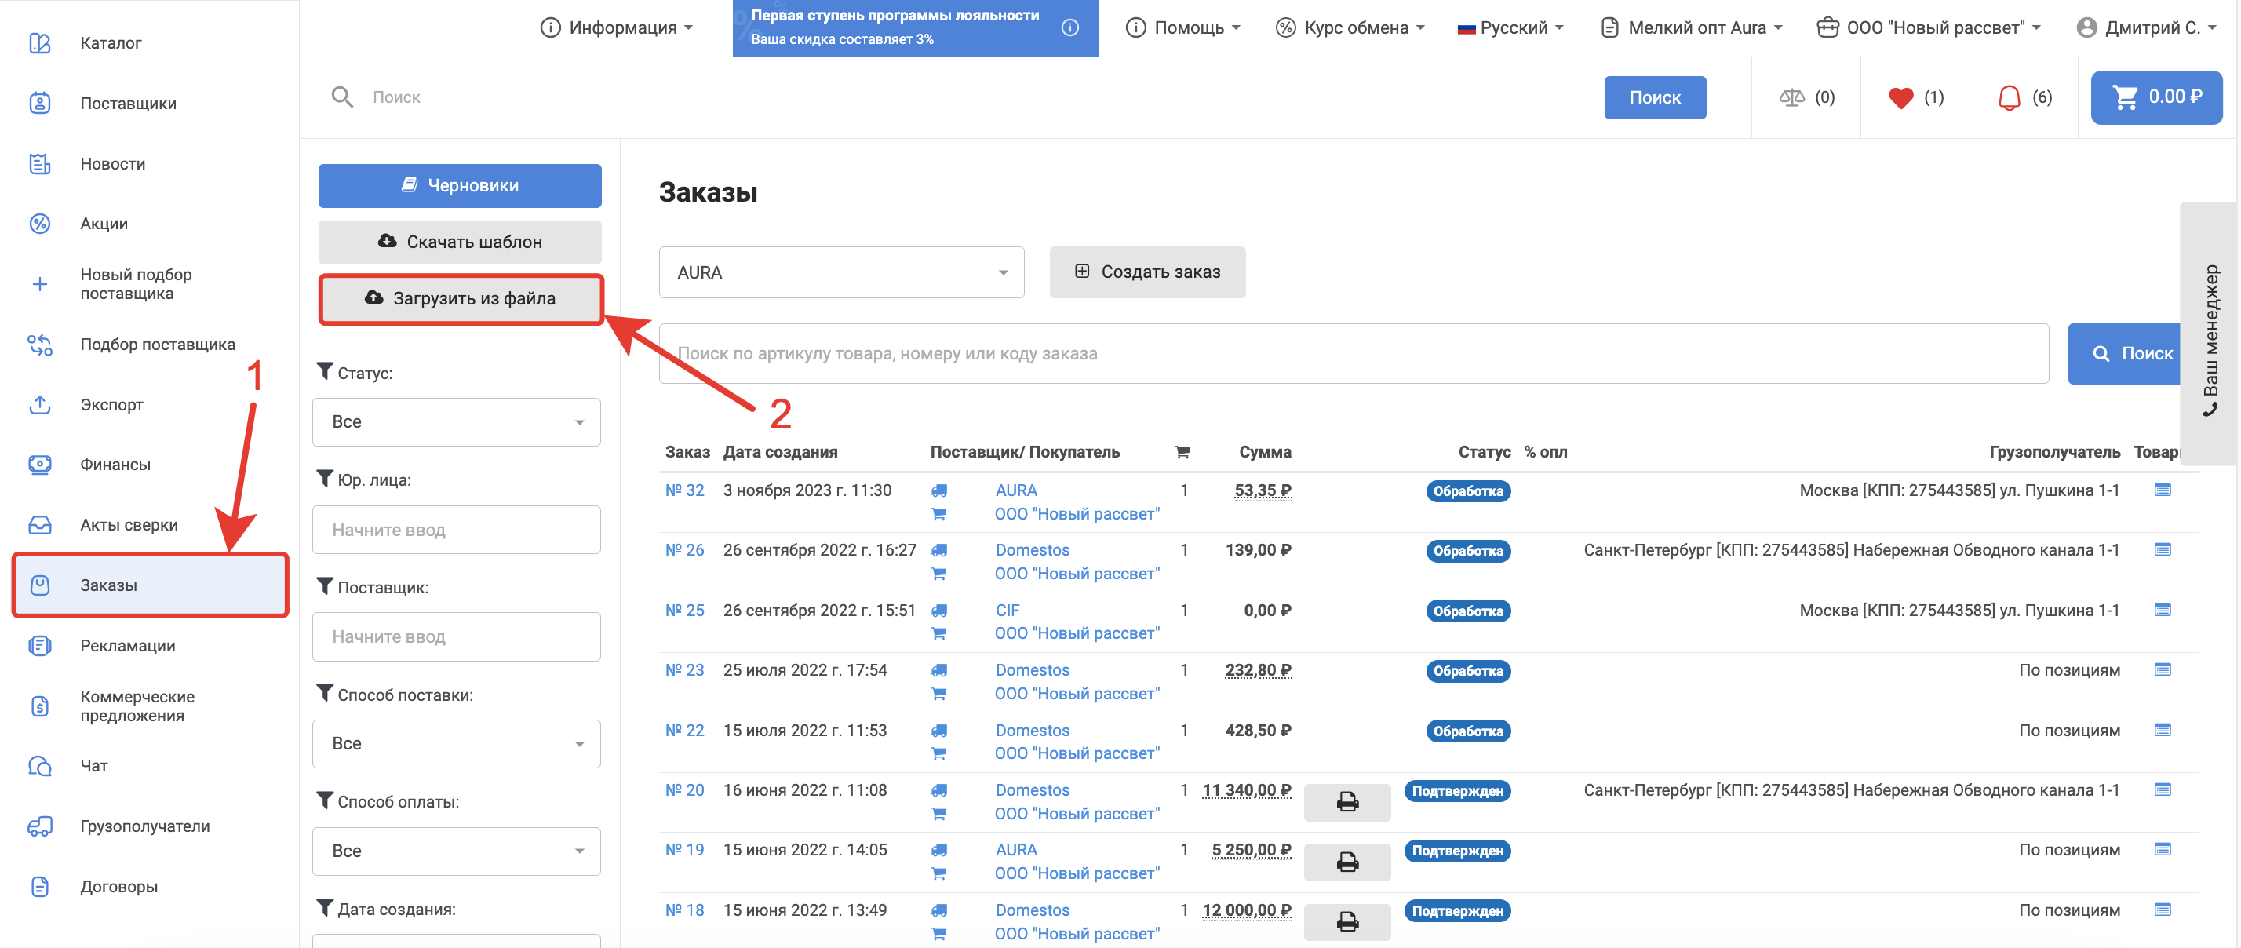Open the AURA supplier dropdown

[840, 272]
